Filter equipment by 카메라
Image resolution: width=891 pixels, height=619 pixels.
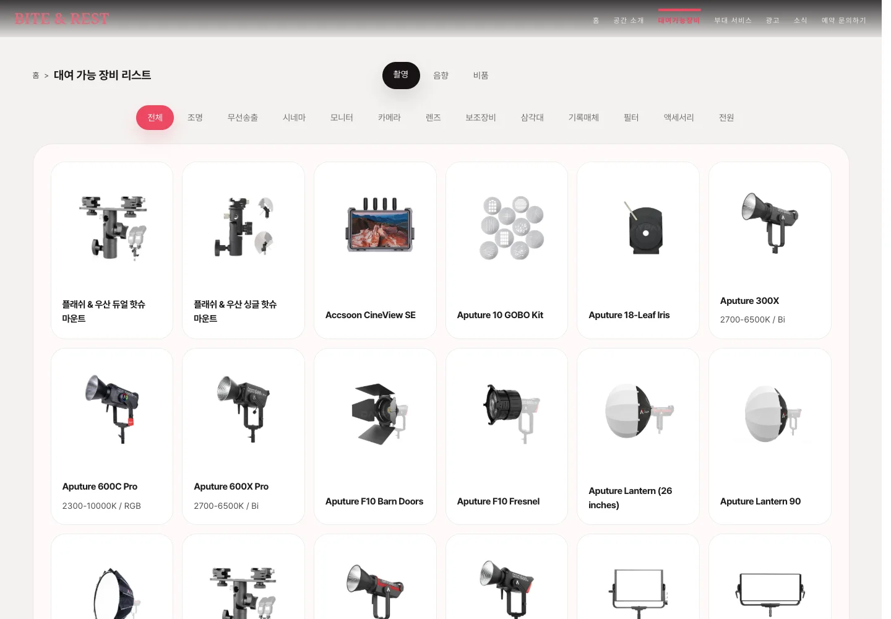point(390,118)
